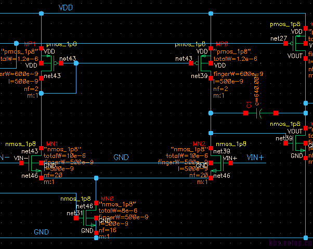Click the pmos_1p8 cell label beside MP1

pyautogui.click(x=61, y=44)
